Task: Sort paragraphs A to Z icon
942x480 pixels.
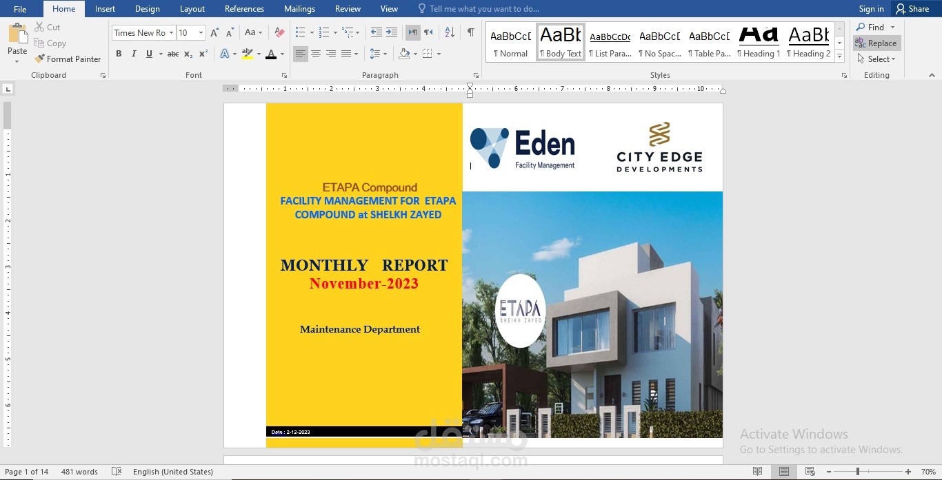Action: pyautogui.click(x=450, y=32)
